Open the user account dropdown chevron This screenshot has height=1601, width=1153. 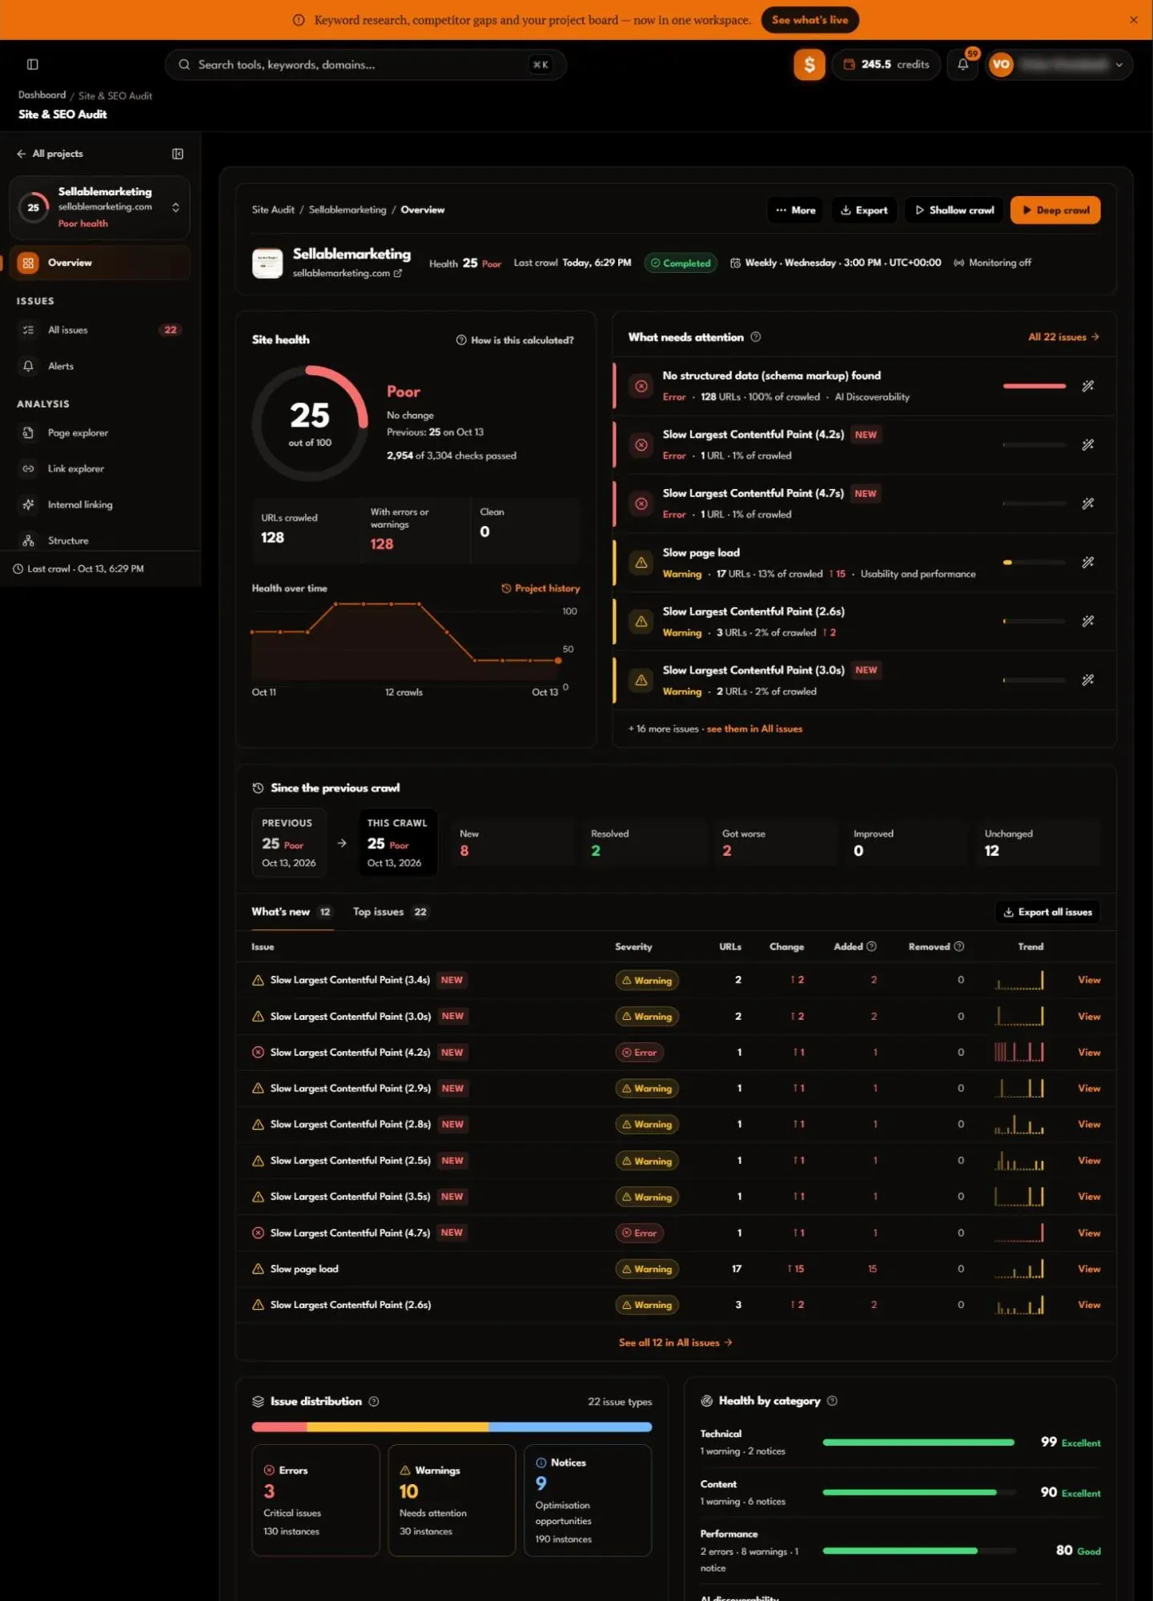(x=1119, y=64)
